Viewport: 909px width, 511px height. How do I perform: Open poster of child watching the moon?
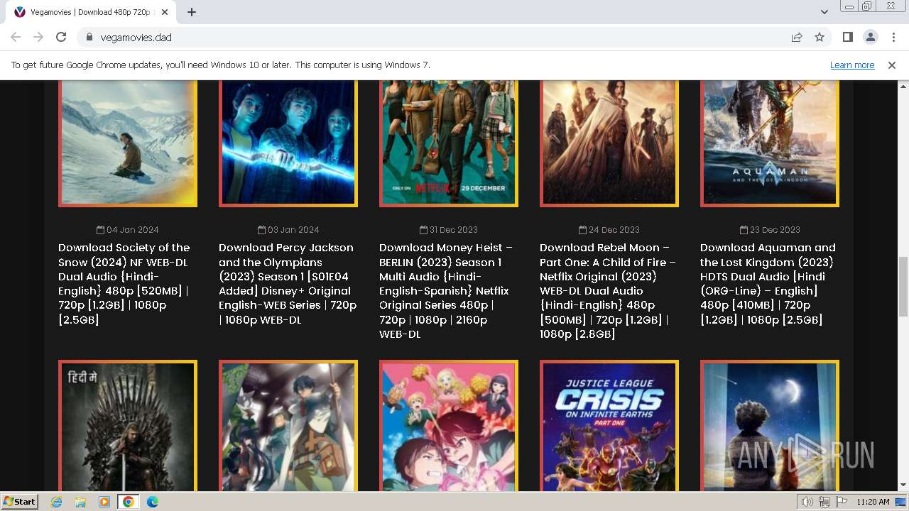pos(770,426)
